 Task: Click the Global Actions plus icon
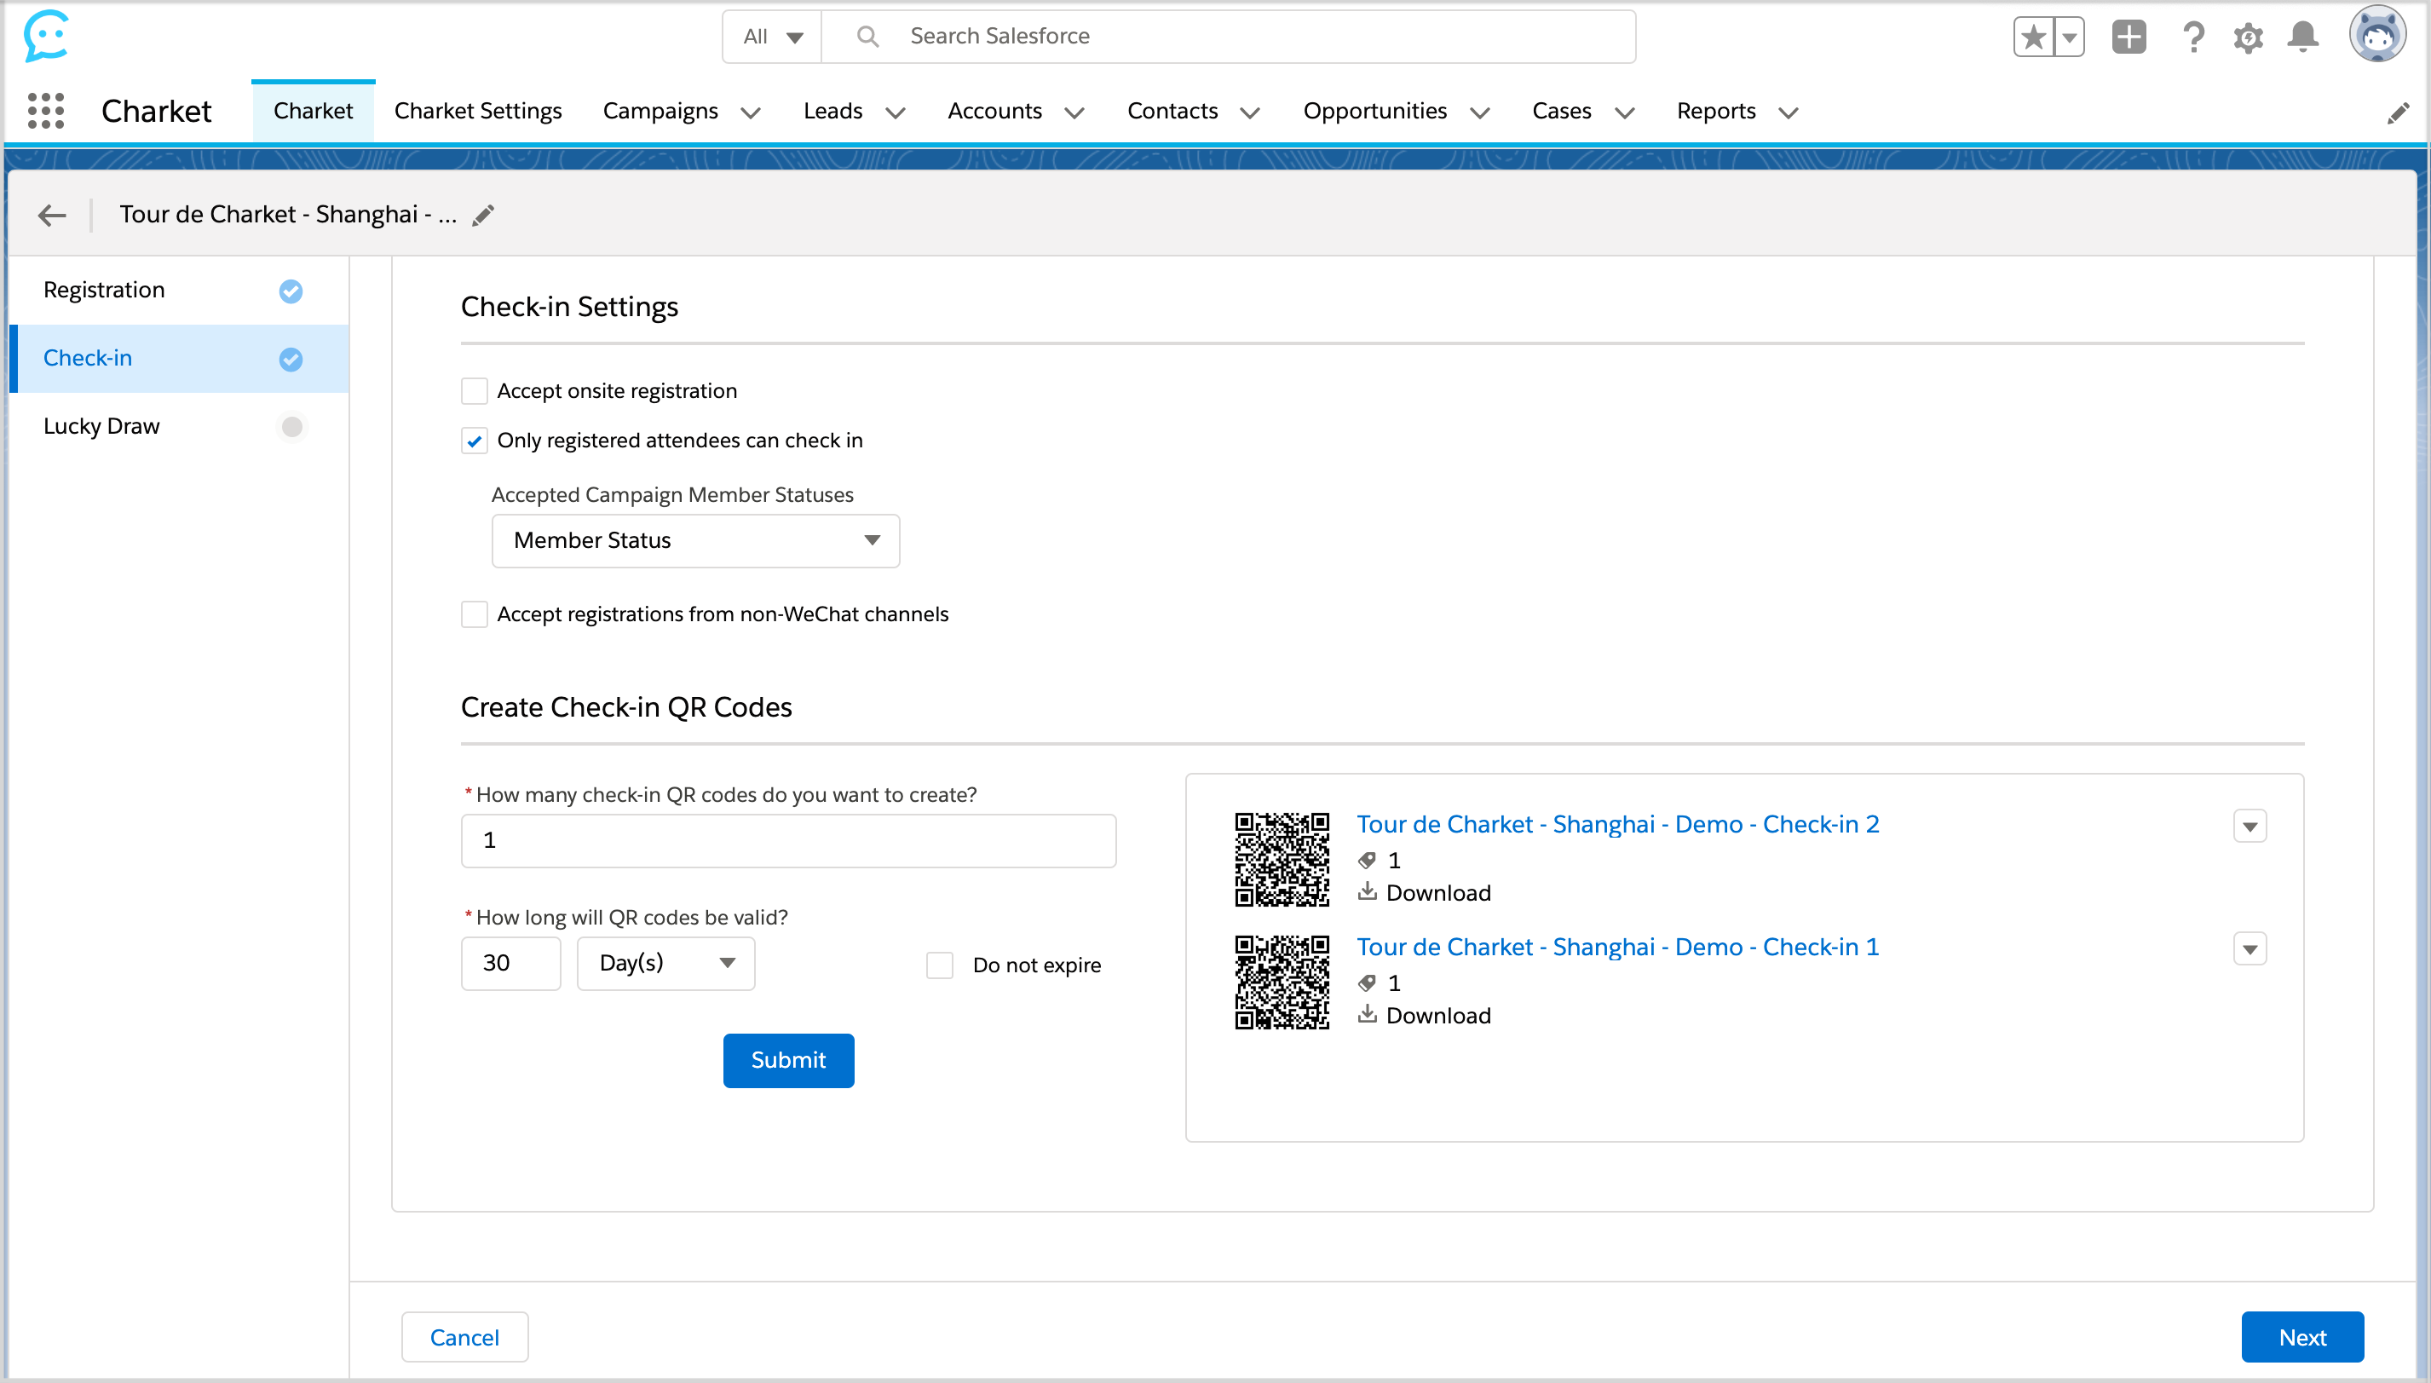[2128, 38]
